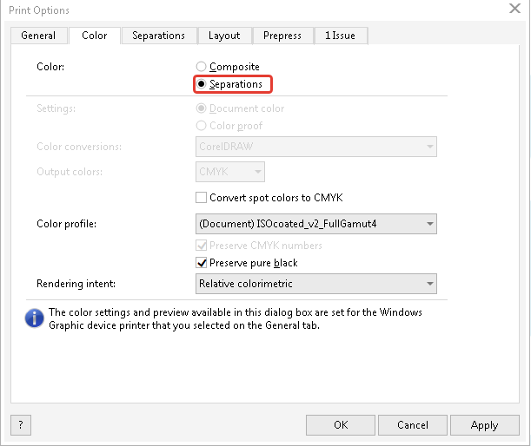Switch to the General tab
Viewport: 531px width, 446px height.
[x=38, y=36]
